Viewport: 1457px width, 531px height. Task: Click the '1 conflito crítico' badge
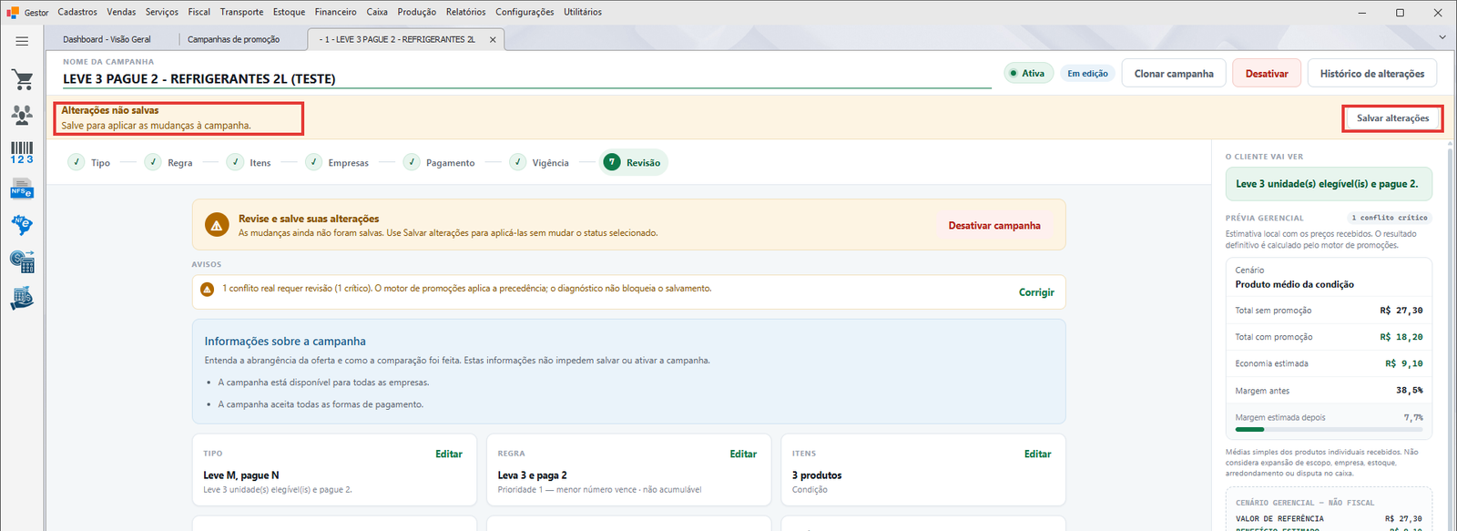pyautogui.click(x=1389, y=218)
